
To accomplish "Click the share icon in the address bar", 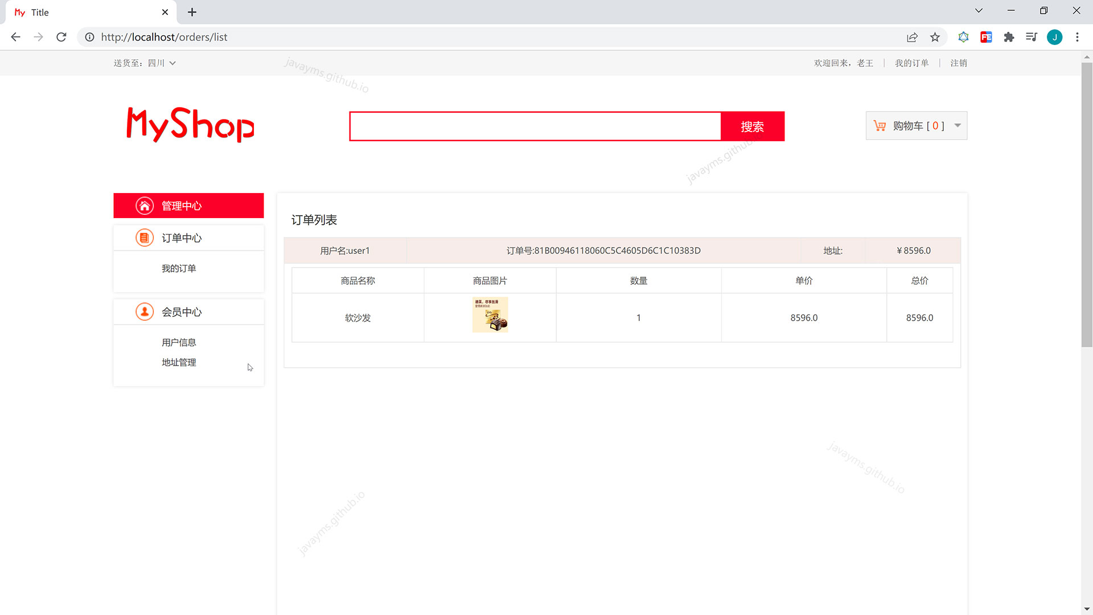I will (x=912, y=37).
